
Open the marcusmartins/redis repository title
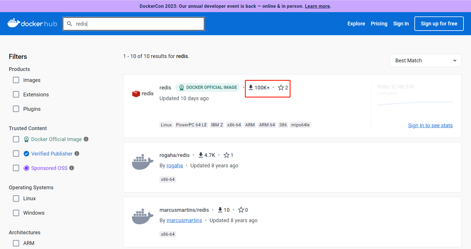point(184,210)
